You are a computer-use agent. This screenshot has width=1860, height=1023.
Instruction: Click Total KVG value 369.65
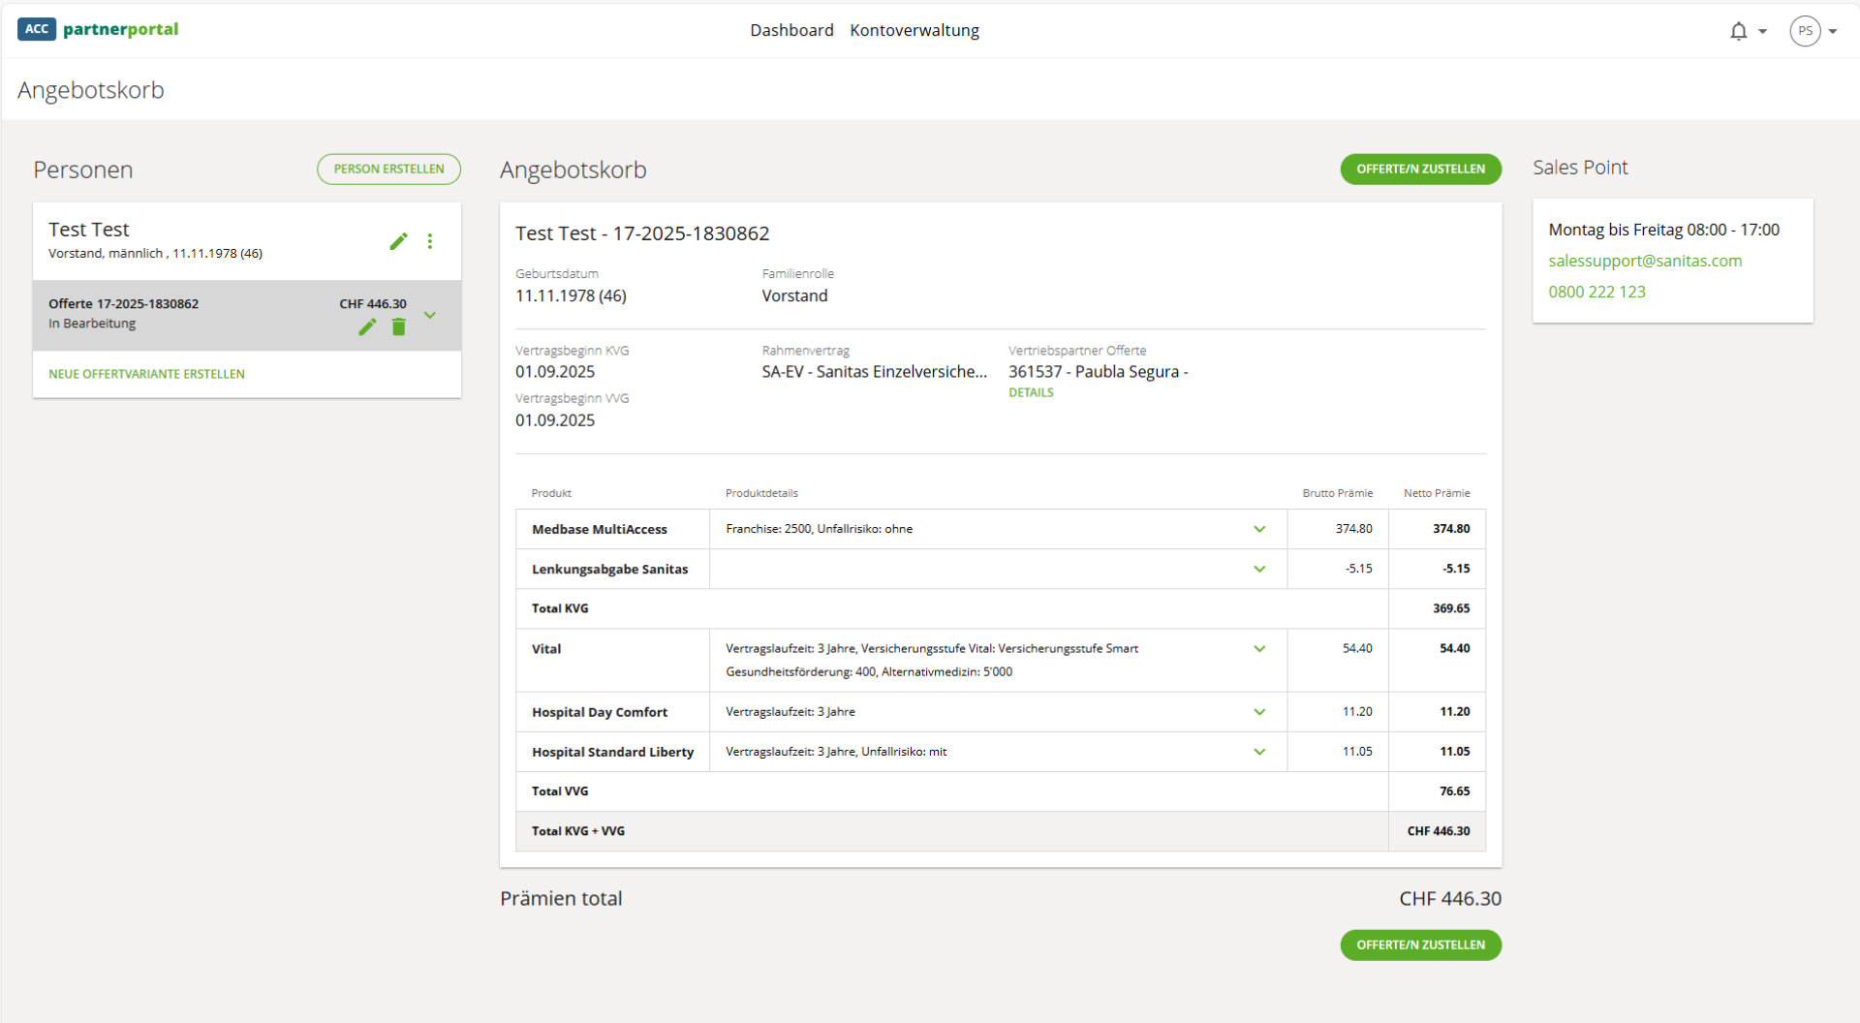pos(1451,608)
